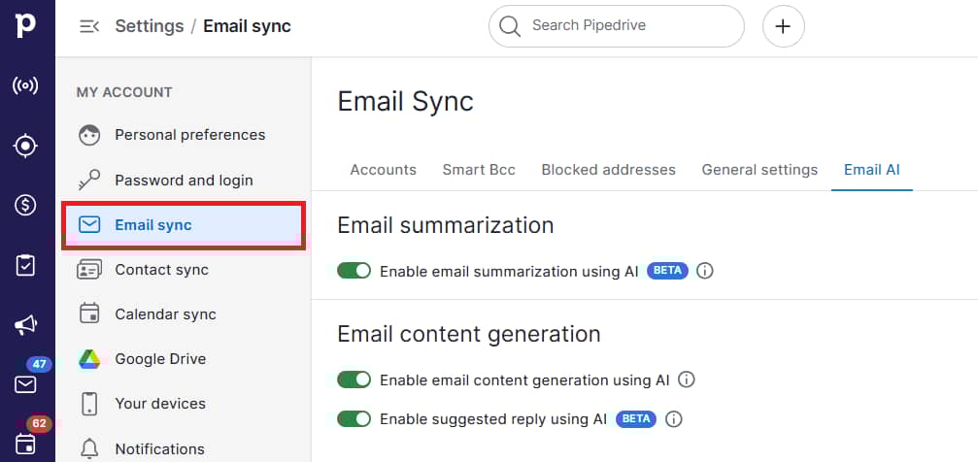Open Activities calendar icon with 62 badge
The width and height of the screenshot is (978, 462).
tap(25, 444)
